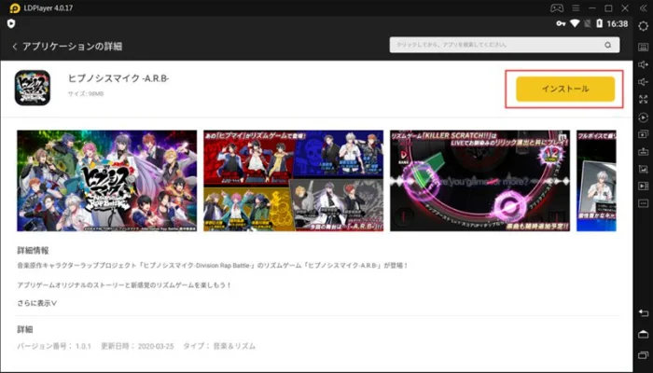Screen dimensions: 653x373
Task: Collapse the right sidebar with double chevron
Action: pos(644,7)
